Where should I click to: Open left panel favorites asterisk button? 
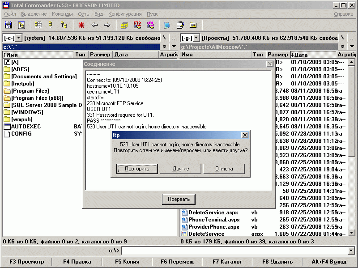(164, 47)
